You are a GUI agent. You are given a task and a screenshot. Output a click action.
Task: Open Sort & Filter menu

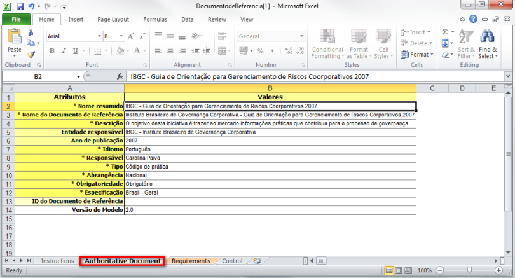point(466,44)
